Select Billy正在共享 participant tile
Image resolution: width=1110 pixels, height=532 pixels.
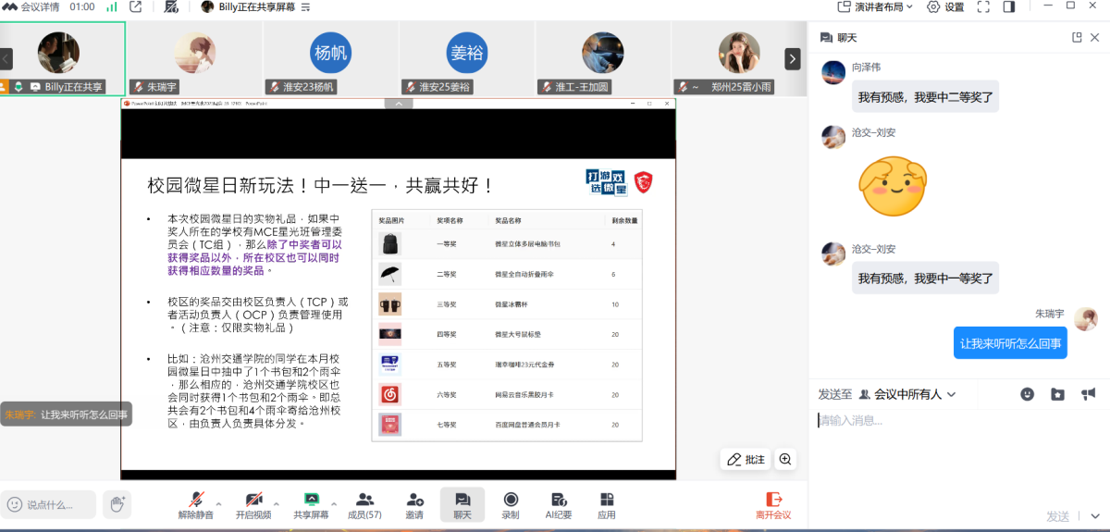[x=63, y=58]
